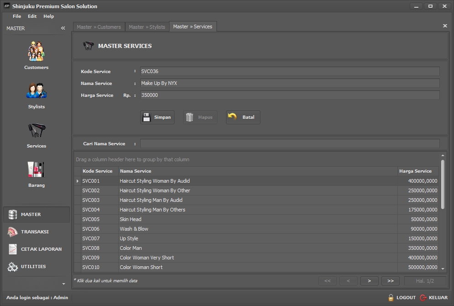Open the Edit menu

[x=32, y=16]
